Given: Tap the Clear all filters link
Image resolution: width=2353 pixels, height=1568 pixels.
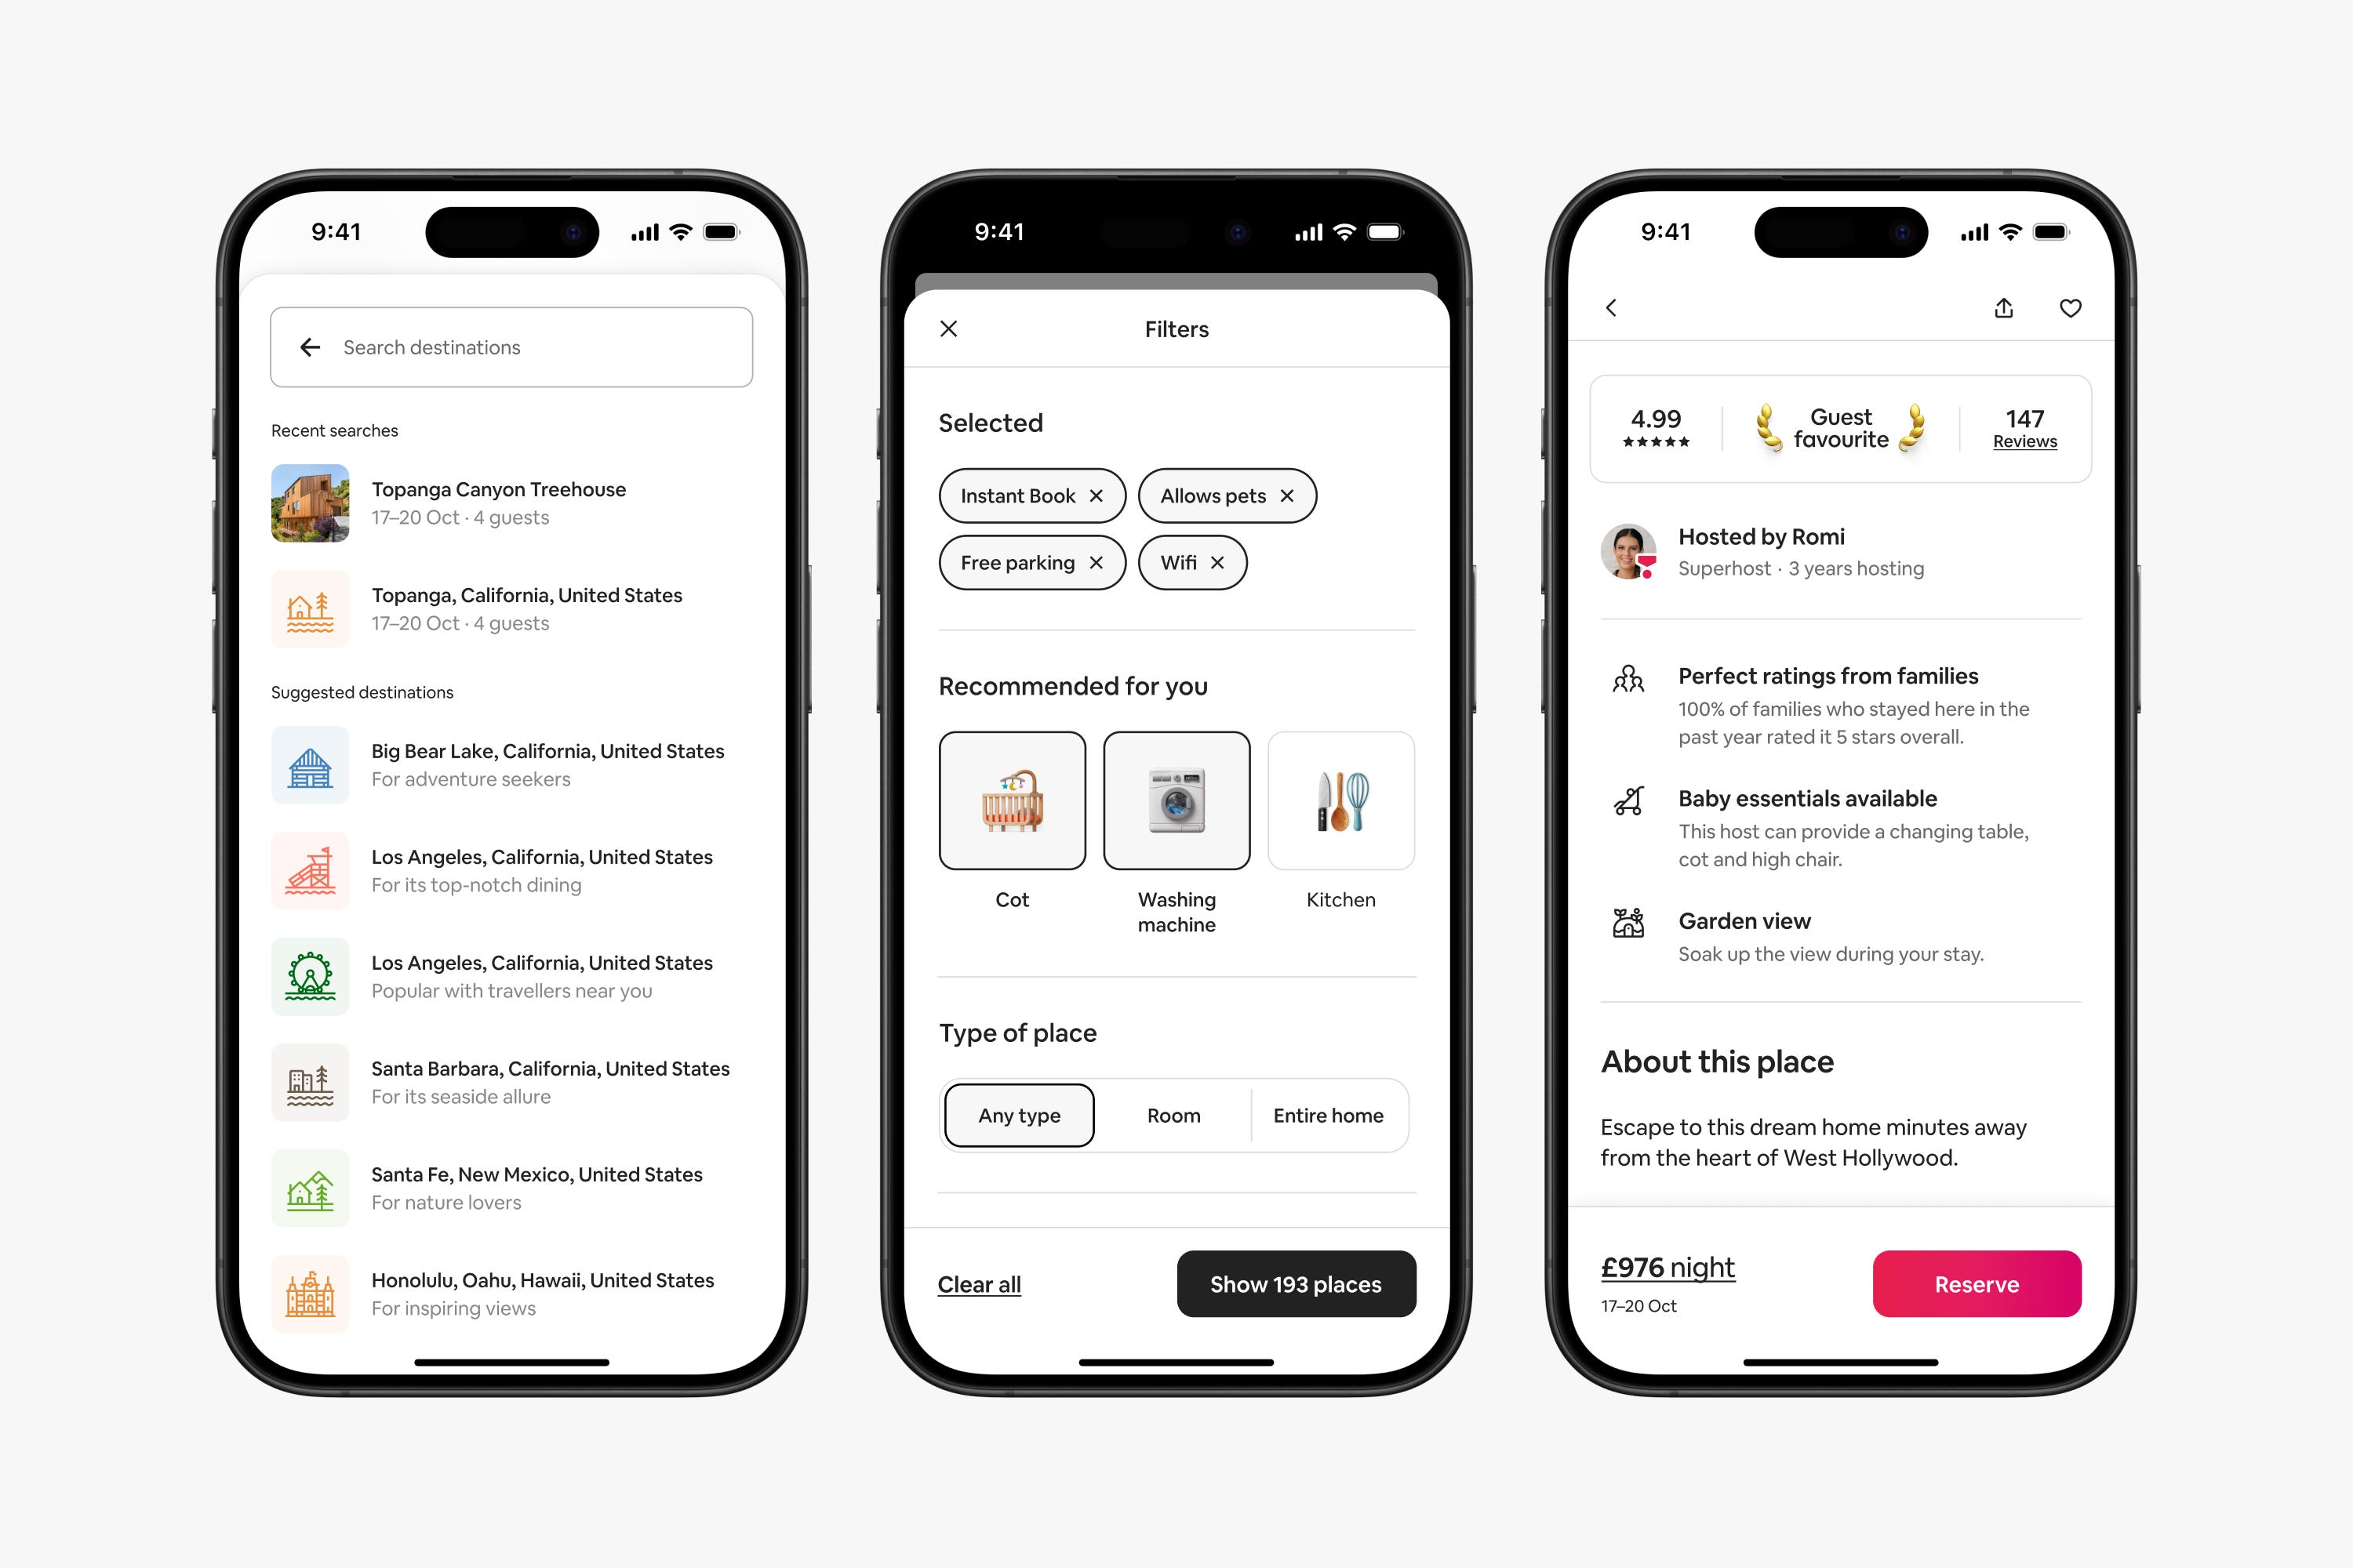Looking at the screenshot, I should point(980,1284).
